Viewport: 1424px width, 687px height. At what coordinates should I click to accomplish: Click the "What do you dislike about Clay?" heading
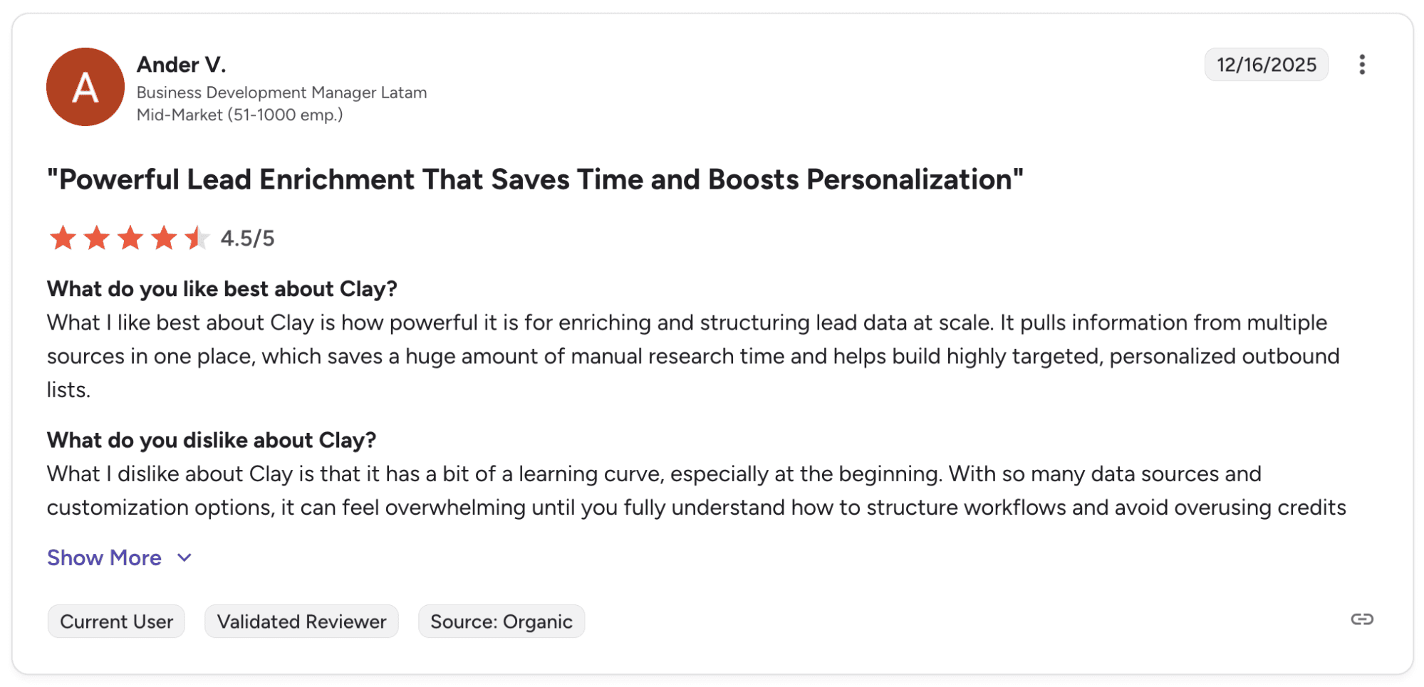(211, 440)
